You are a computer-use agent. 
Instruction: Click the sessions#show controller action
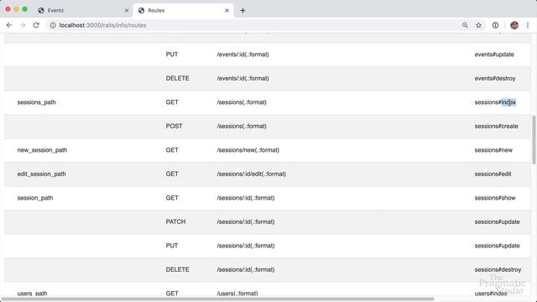coord(495,198)
